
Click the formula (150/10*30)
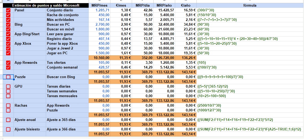coord(207,15)
